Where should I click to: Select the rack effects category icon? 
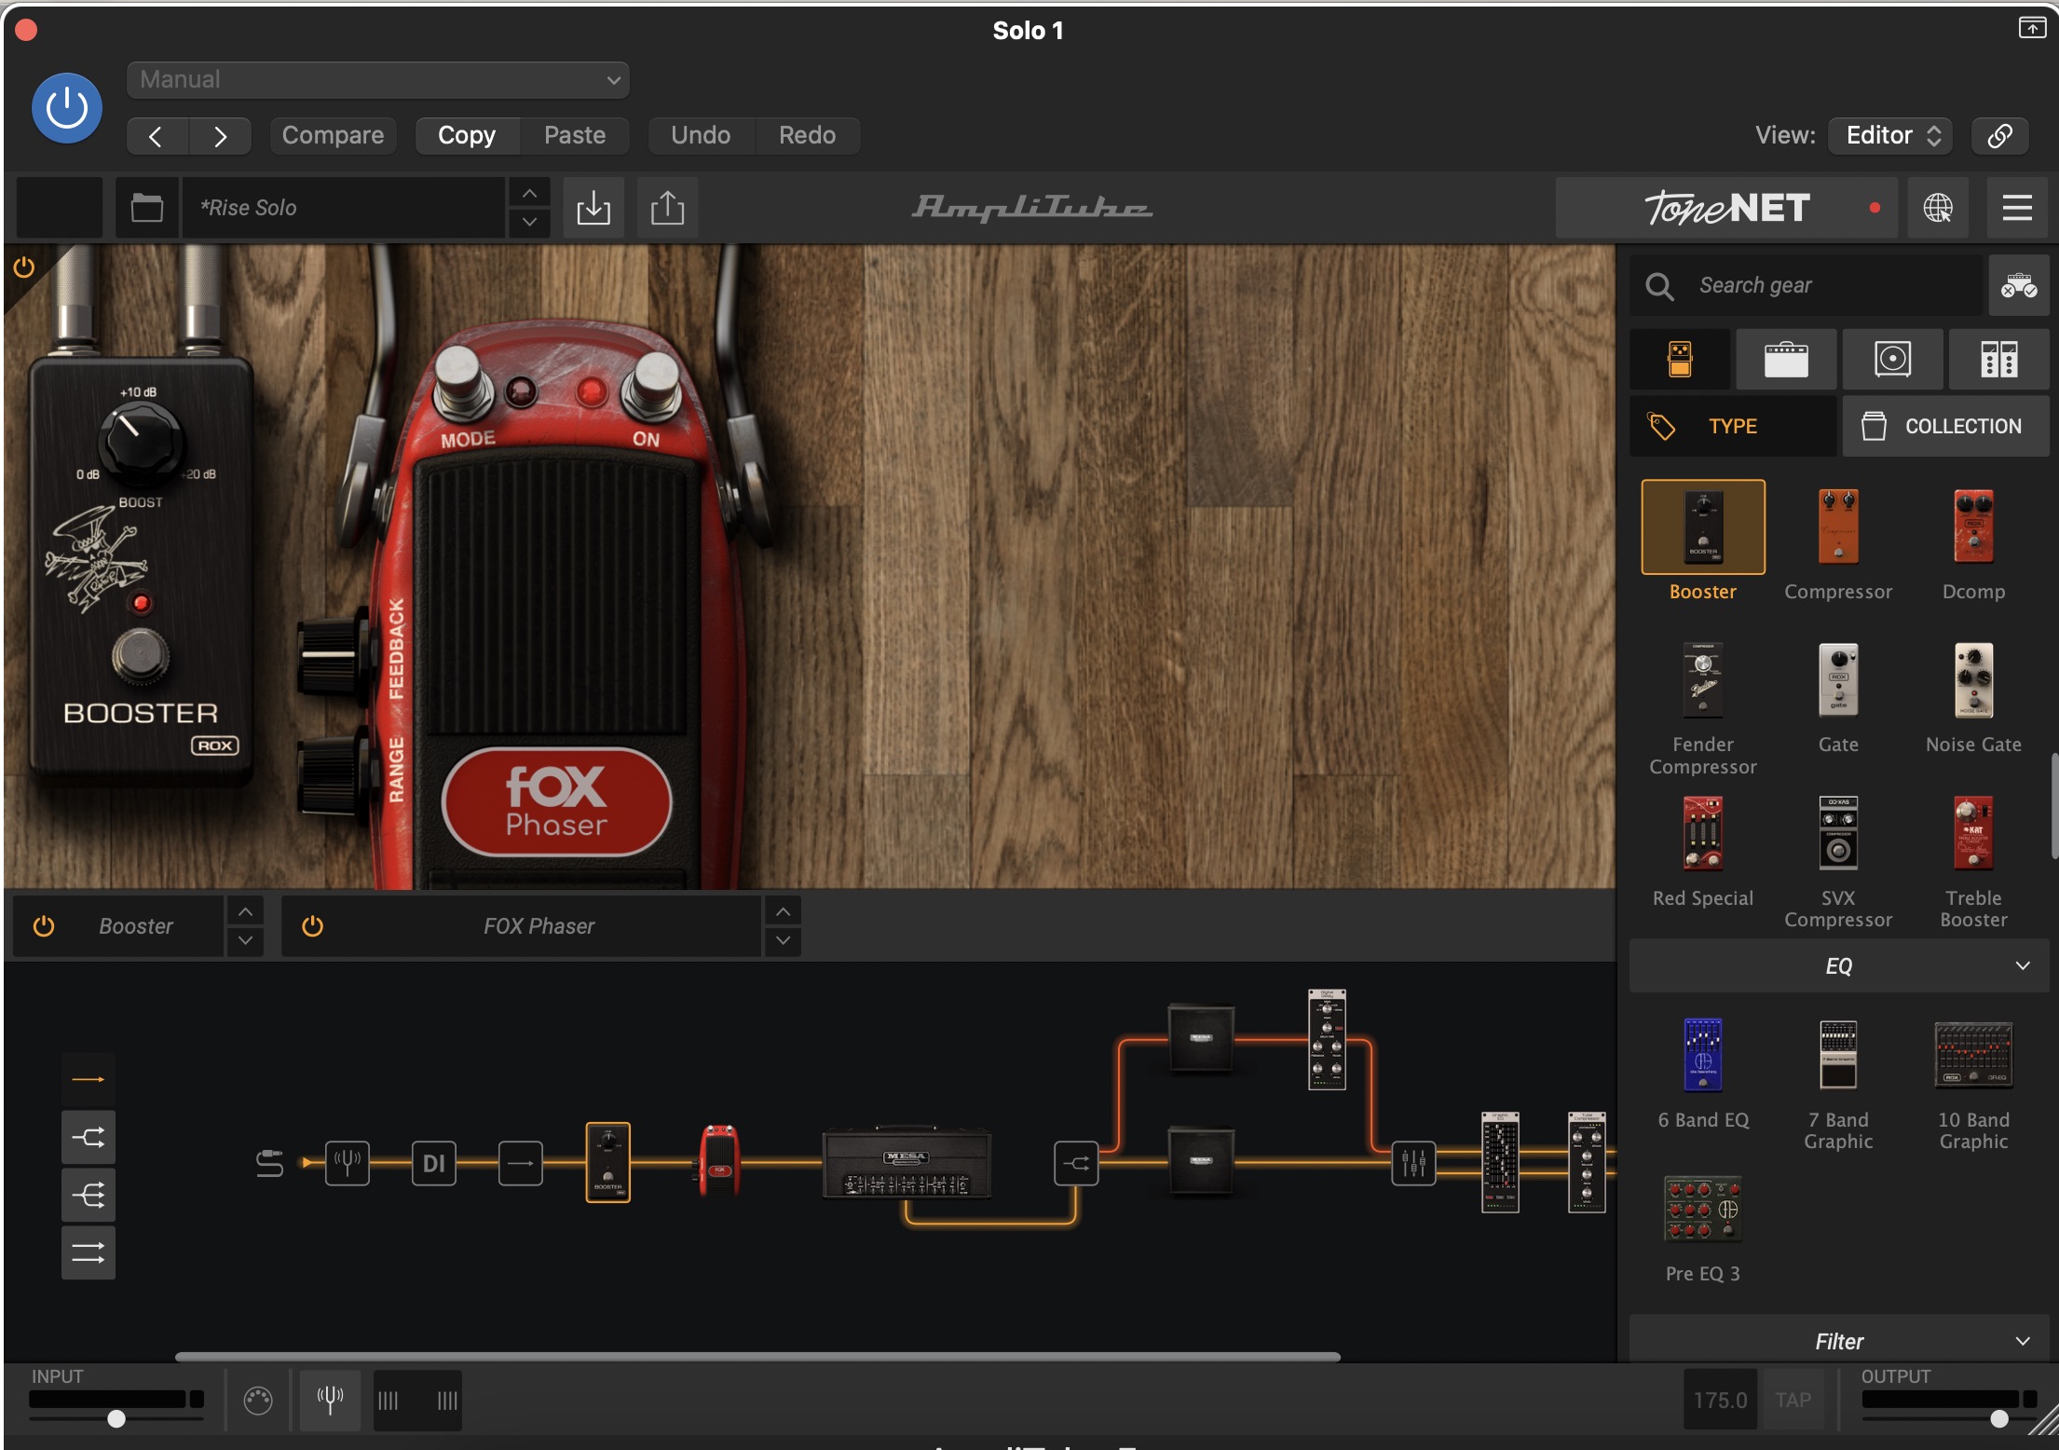click(1998, 359)
